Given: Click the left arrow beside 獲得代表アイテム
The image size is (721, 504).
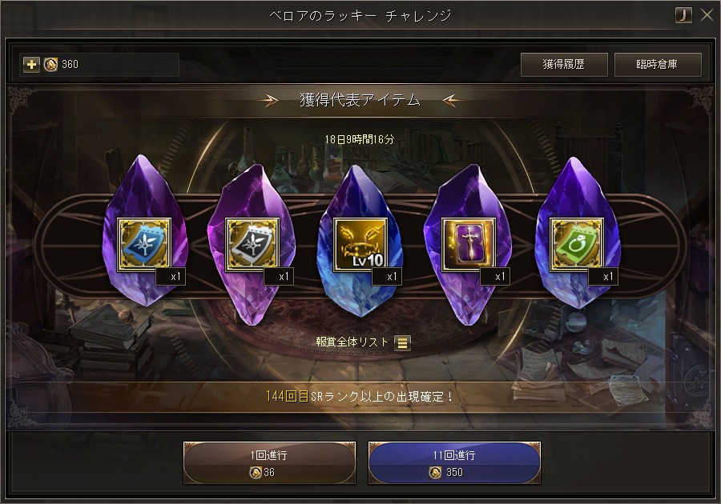Looking at the screenshot, I should pyautogui.click(x=272, y=100).
